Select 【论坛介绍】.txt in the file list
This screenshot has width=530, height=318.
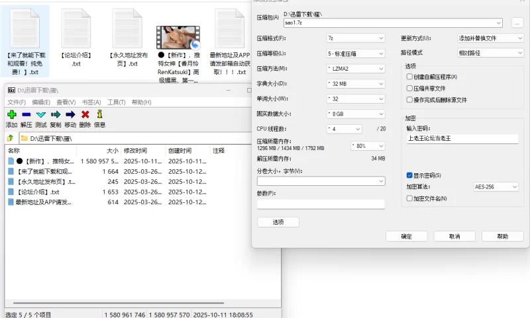[38, 192]
